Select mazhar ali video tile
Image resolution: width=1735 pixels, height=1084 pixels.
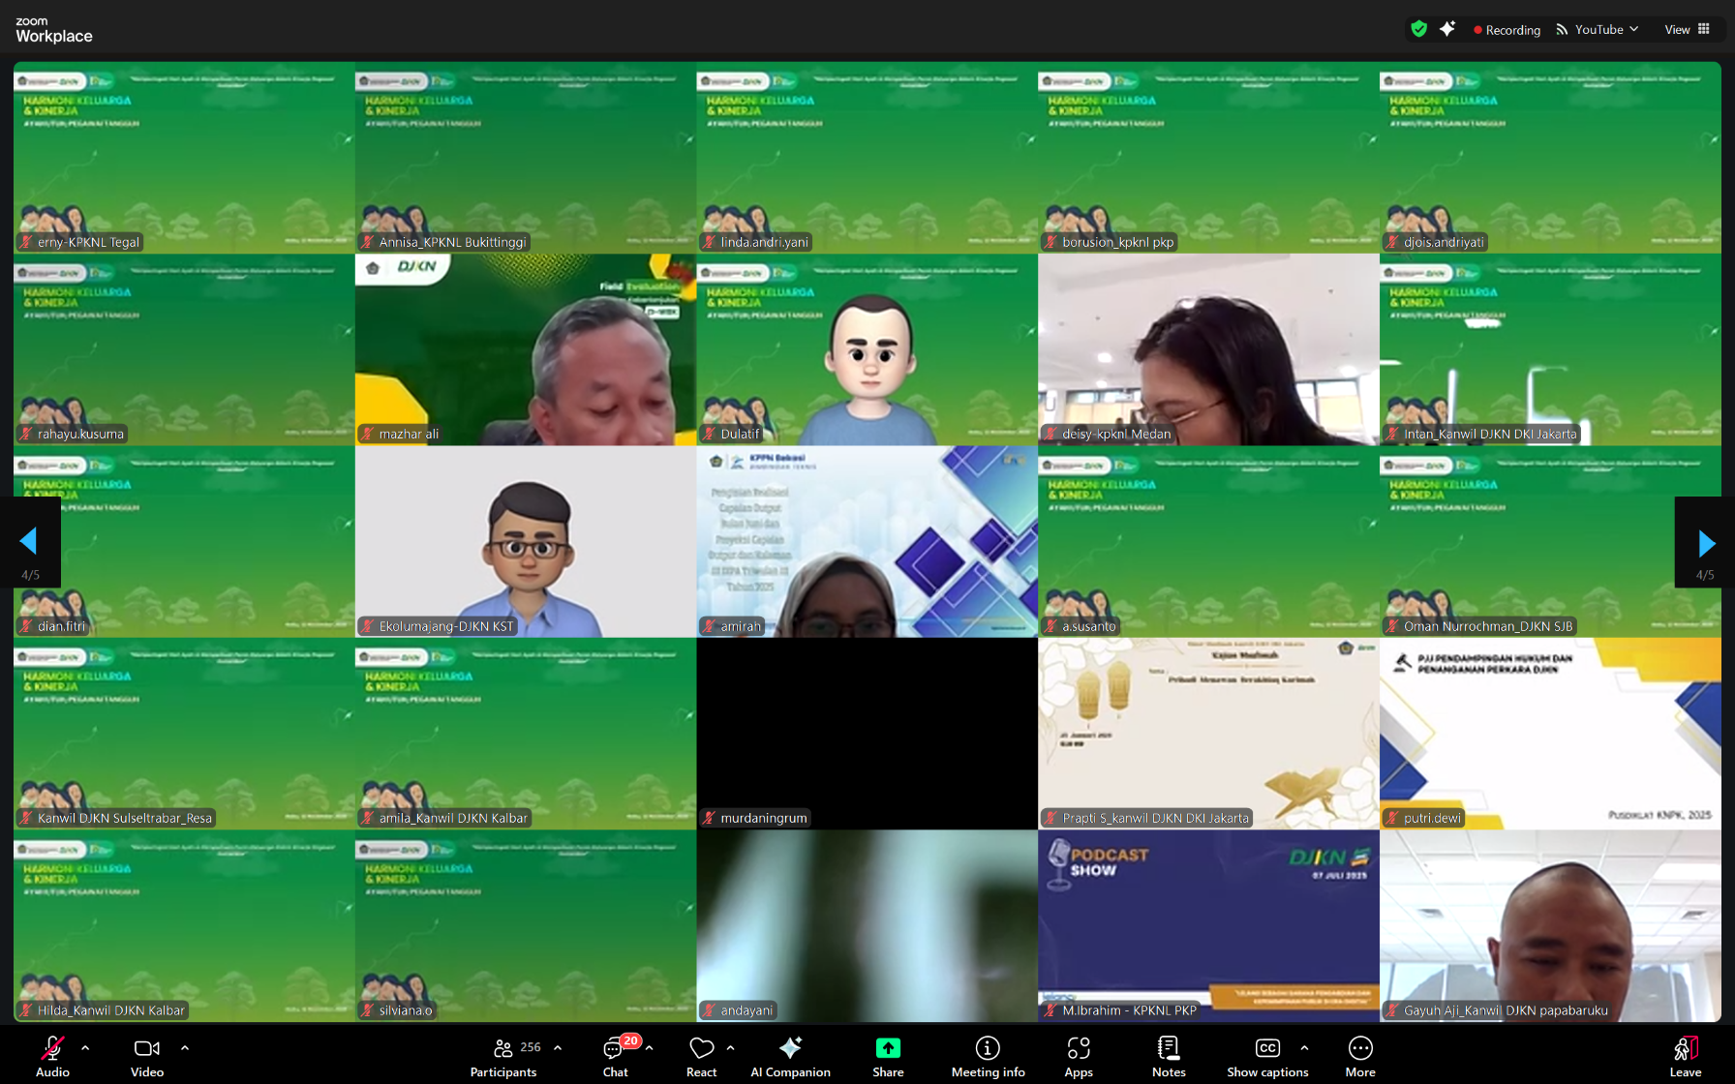point(526,349)
